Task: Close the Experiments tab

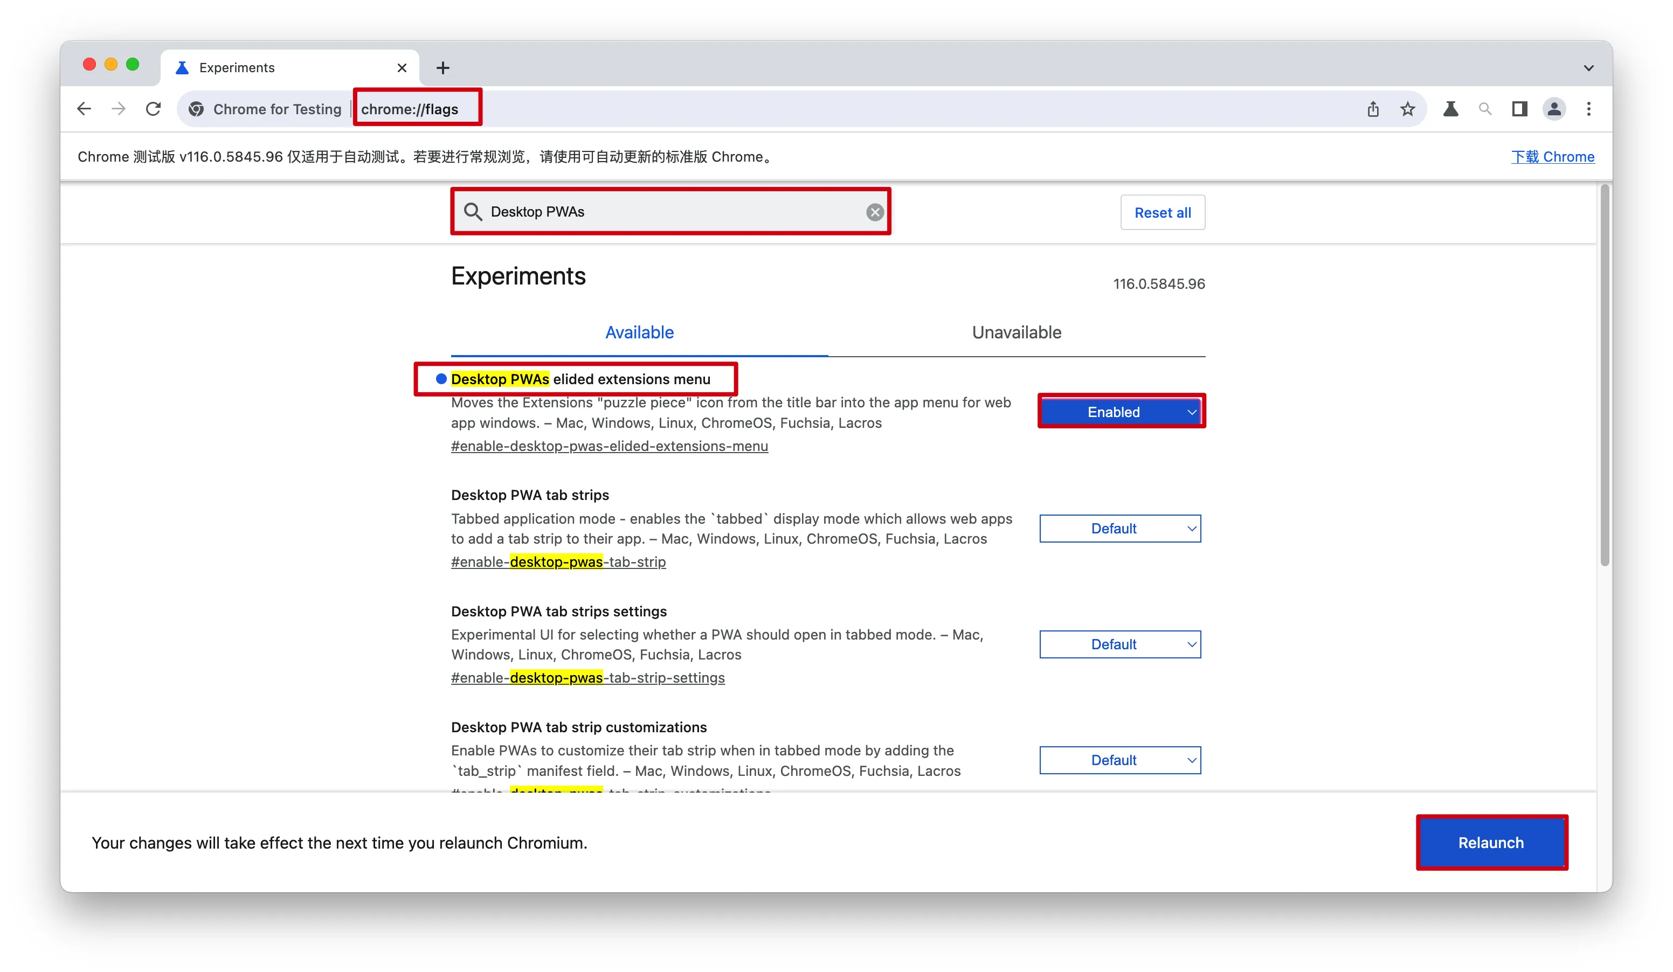Action: point(402,68)
